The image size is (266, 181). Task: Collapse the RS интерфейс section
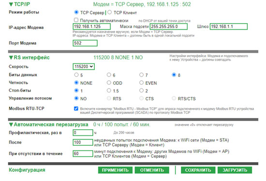11,58
